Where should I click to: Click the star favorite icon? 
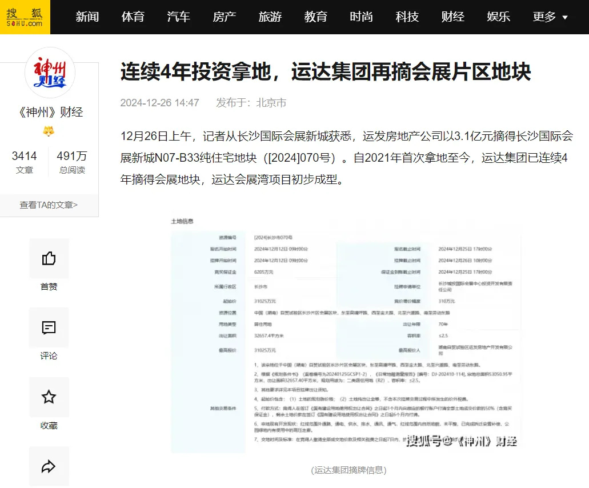(49, 397)
